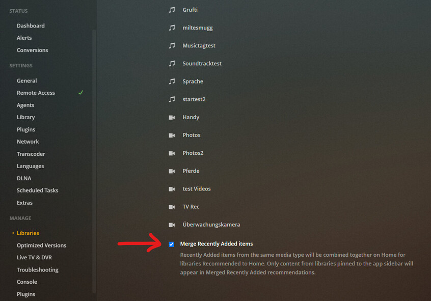
Task: Select the TV Rec library
Action: (191, 207)
